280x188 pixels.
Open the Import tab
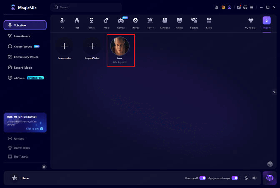pyautogui.click(x=267, y=23)
